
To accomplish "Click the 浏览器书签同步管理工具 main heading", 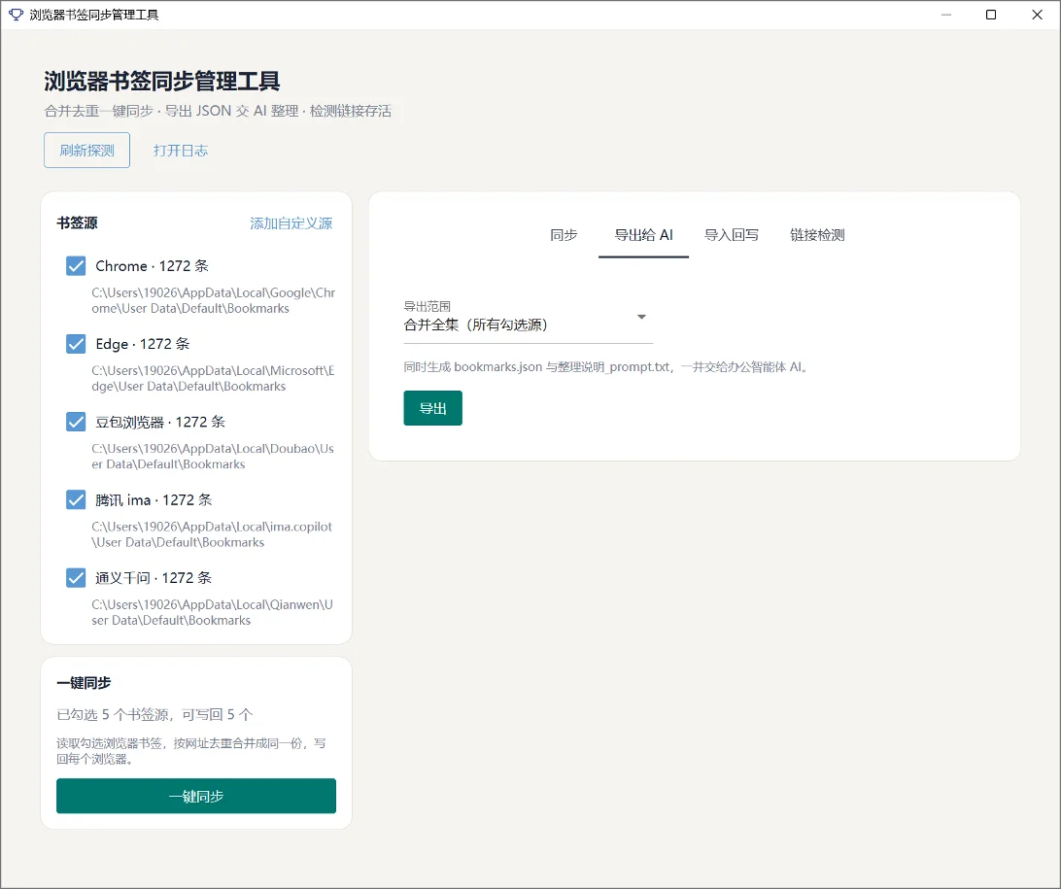I will (x=162, y=82).
